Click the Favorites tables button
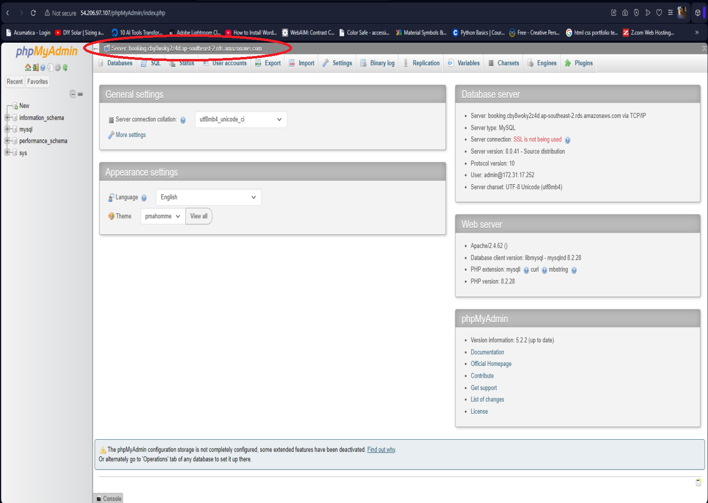 click(x=37, y=82)
